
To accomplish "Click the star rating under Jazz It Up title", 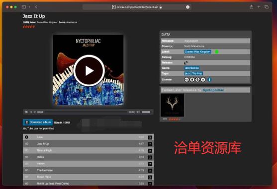I will [29, 27].
